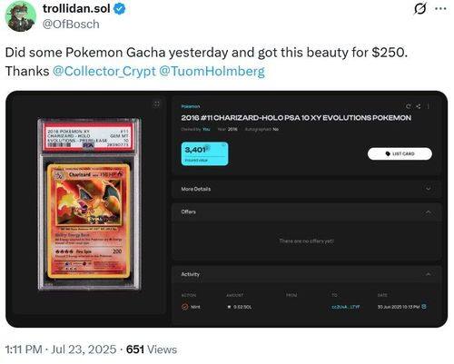Expand the card image to fullscreen
This screenshot has width=454, height=364.
(x=156, y=104)
